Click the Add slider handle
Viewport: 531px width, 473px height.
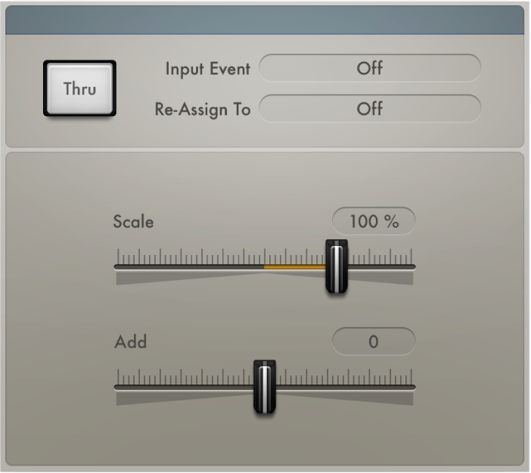(265, 387)
